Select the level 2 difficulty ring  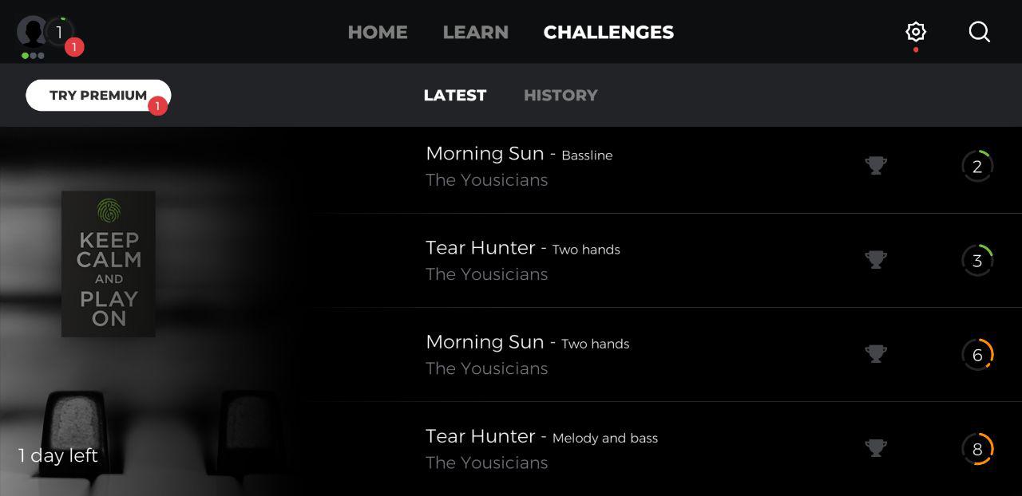point(977,166)
